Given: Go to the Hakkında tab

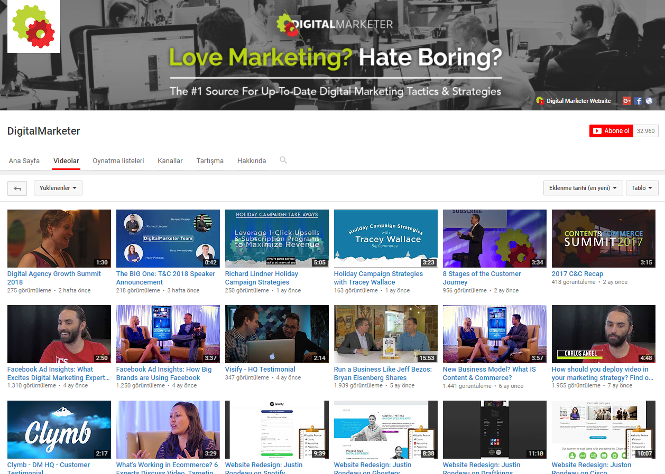Looking at the screenshot, I should pos(252,160).
